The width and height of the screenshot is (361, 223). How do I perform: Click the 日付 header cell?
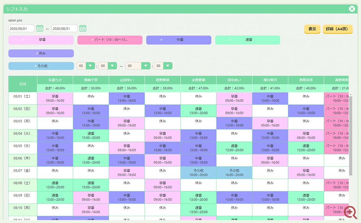(x=23, y=84)
